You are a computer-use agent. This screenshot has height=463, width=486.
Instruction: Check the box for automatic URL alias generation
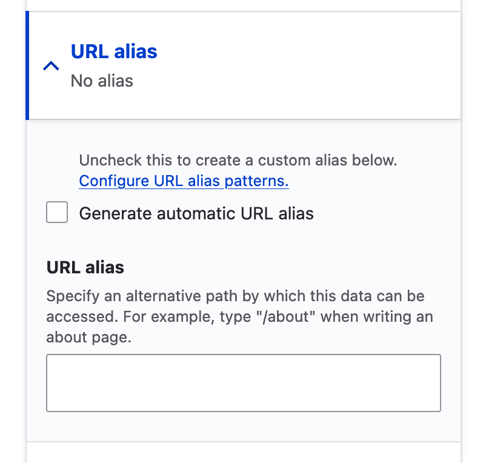[x=56, y=212]
